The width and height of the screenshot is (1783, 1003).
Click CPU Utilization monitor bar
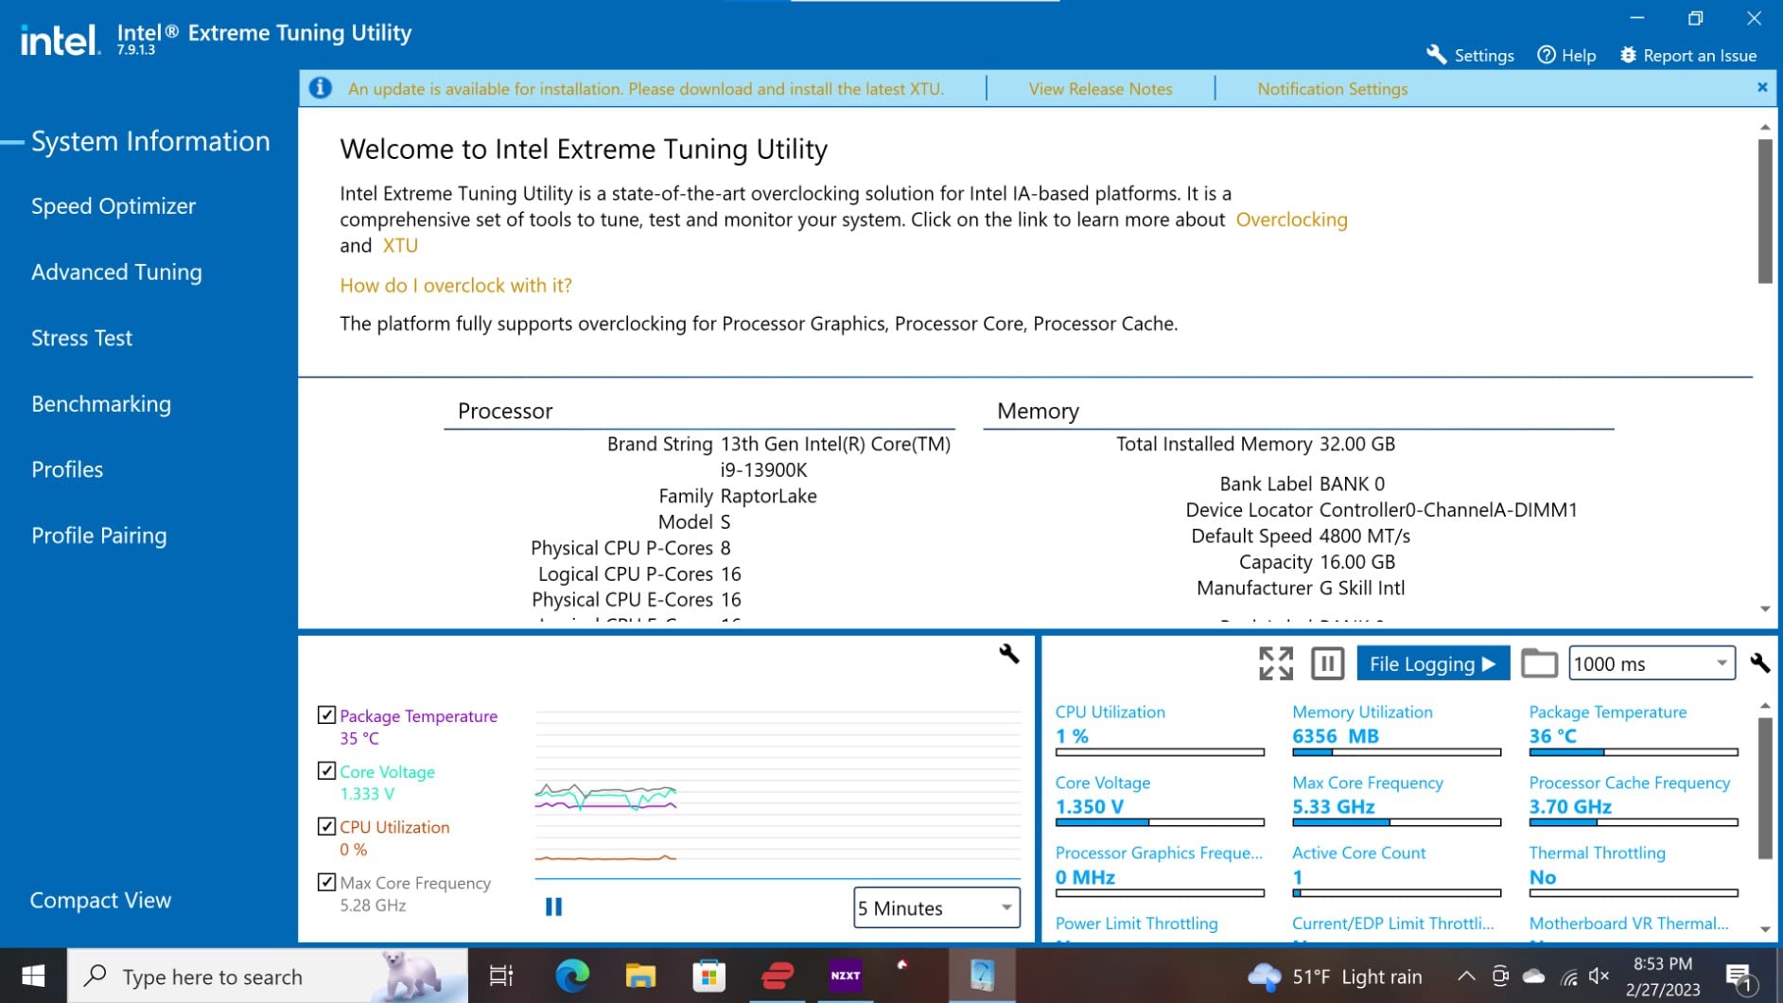[1160, 752]
